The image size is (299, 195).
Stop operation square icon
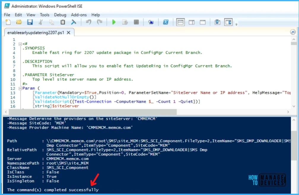pos(136,22)
